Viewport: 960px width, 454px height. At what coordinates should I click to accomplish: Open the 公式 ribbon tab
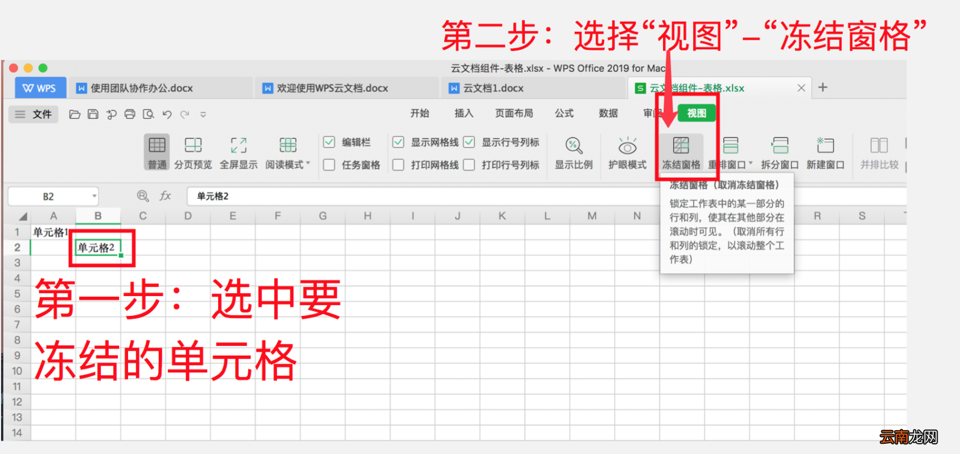tap(564, 113)
